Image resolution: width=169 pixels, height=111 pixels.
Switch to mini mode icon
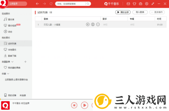pos(153,4)
